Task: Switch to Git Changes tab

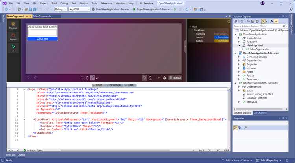Action: 260,113
